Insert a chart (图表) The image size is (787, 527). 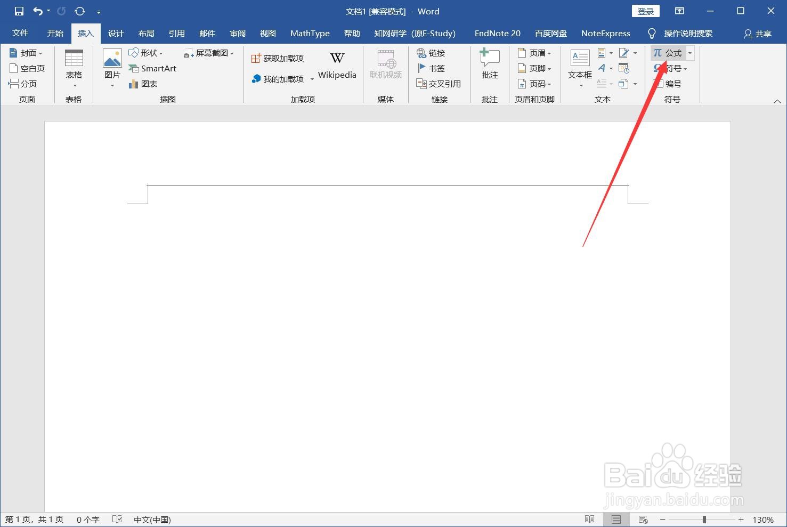tap(143, 84)
